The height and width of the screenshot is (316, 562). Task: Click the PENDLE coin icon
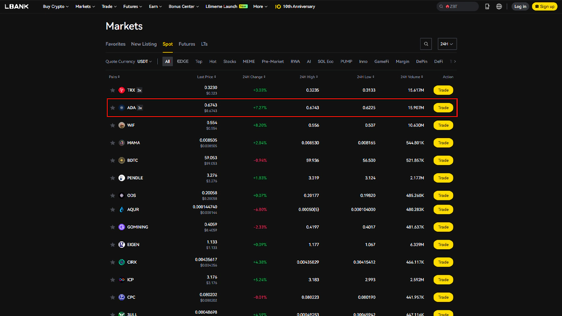pos(122,178)
